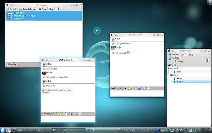Click the save icon in the Home chat toolbar
Image resolution: width=212 pixels, height=133 pixels.
pyautogui.click(x=71, y=114)
